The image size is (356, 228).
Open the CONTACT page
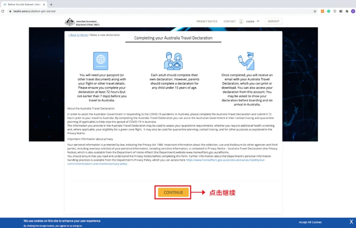pos(229,21)
